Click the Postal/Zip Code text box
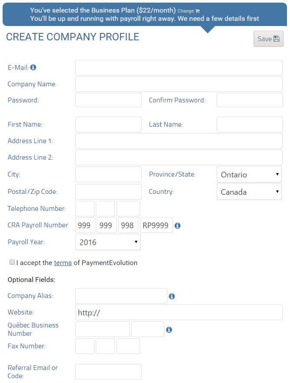 [108, 192]
